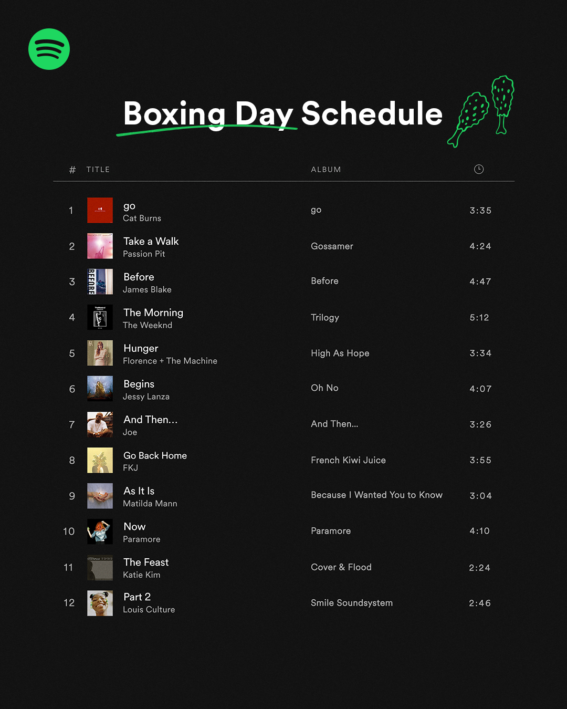This screenshot has height=709, width=567.
Task: Open artist Matilda Mann
Action: [x=150, y=504]
